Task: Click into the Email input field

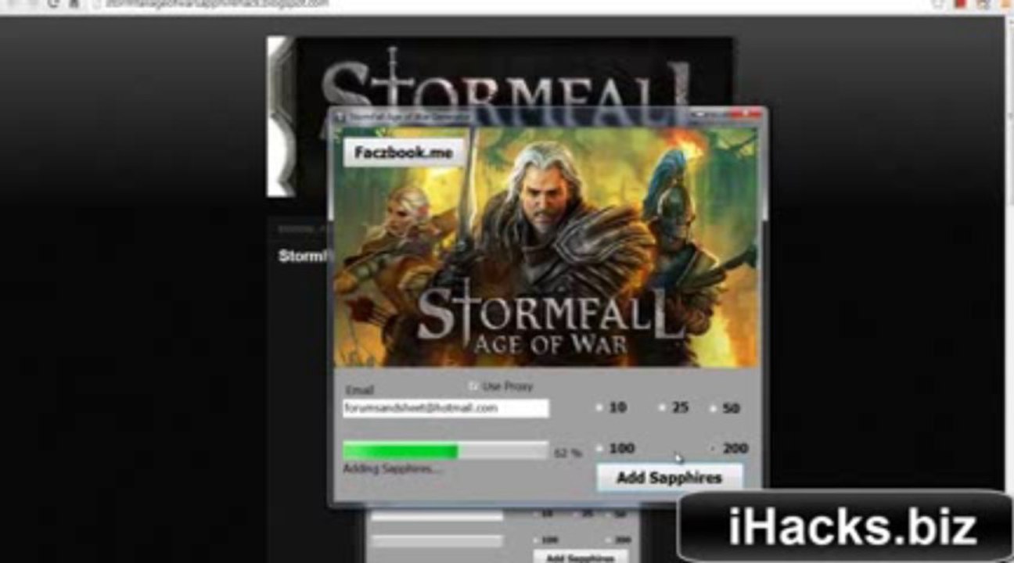Action: (x=445, y=408)
